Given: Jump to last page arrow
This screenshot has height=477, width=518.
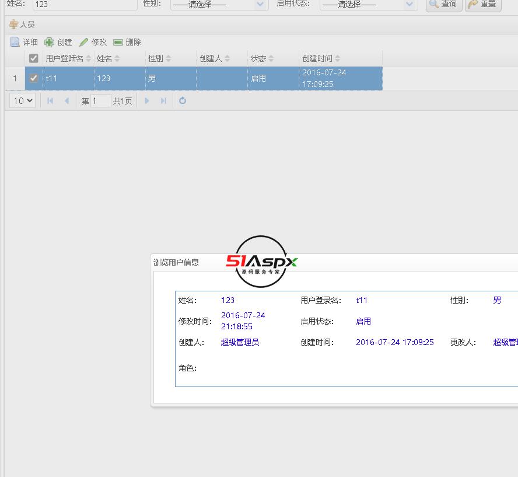Looking at the screenshot, I should pyautogui.click(x=163, y=101).
